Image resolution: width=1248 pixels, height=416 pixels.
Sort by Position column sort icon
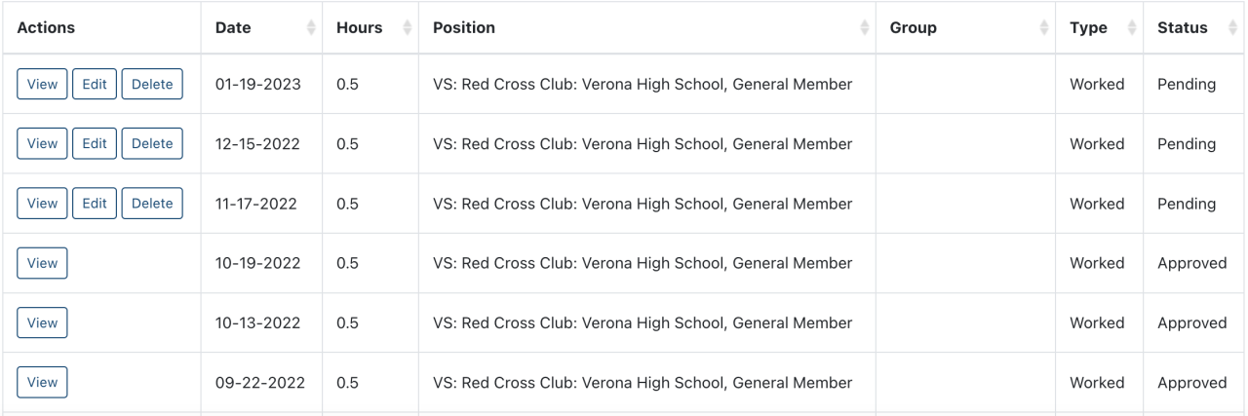coord(864,28)
